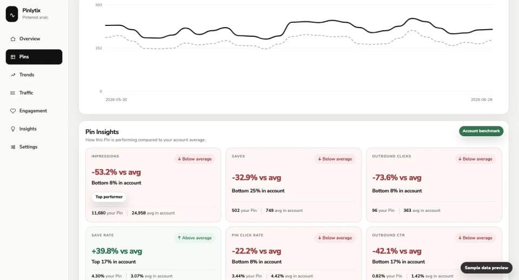Click the 2026-06-28 chart date label

[482, 99]
